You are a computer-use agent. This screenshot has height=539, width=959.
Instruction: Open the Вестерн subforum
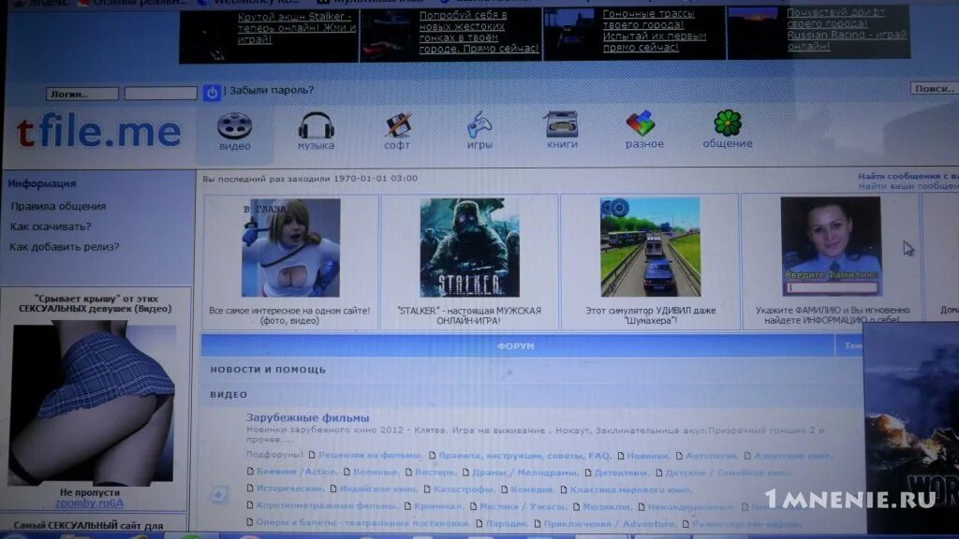point(435,472)
